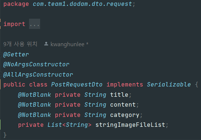The image size is (201, 140).
Task: Click the List<String> type declaration
Action: click(69, 125)
